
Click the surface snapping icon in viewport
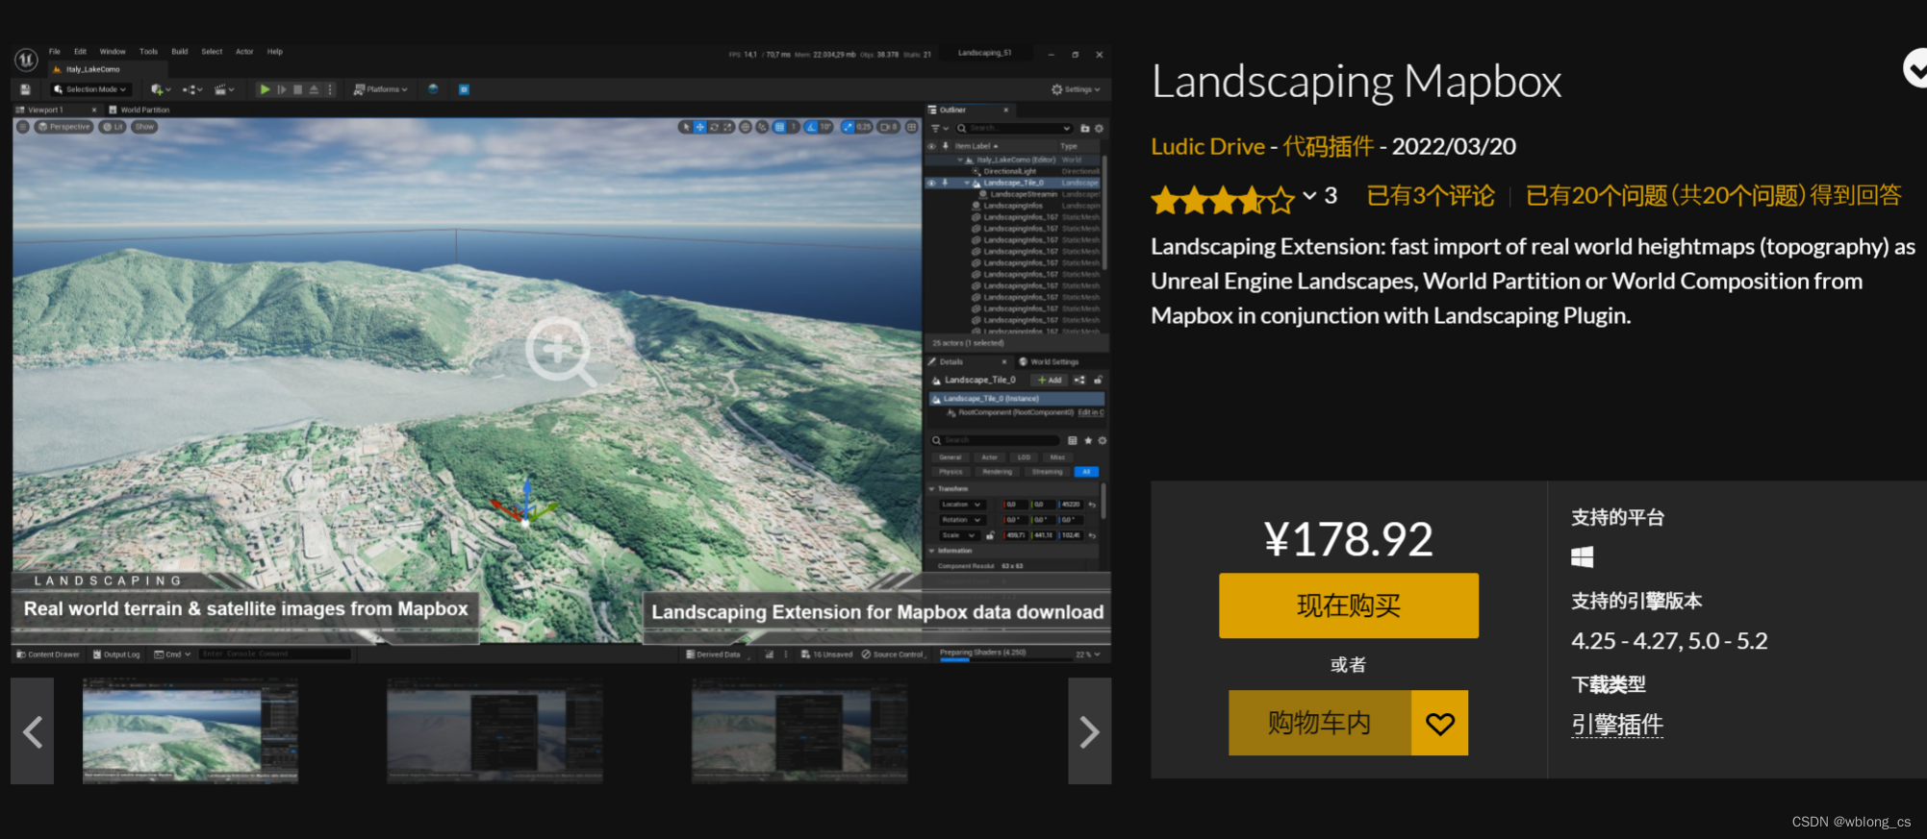point(762,127)
